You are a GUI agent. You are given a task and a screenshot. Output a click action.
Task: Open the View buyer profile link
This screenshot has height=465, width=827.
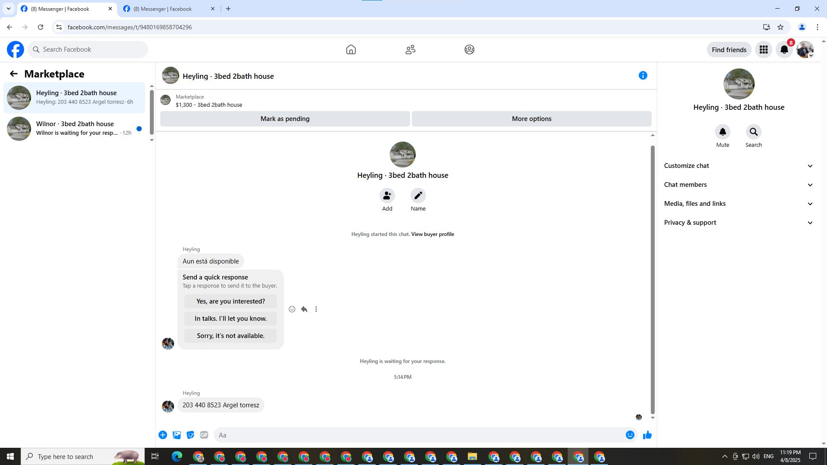point(432,234)
